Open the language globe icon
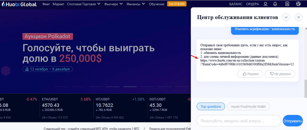307x130 pixels. click(298, 4)
